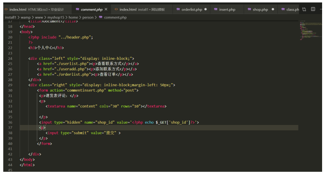Open the more actions ellipsis menu

coord(321,9)
